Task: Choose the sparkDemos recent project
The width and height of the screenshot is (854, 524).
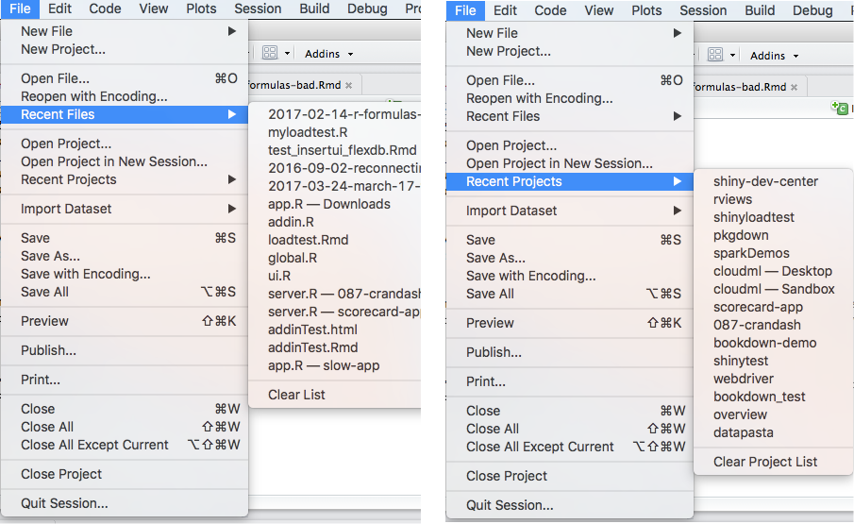Action: 751,253
